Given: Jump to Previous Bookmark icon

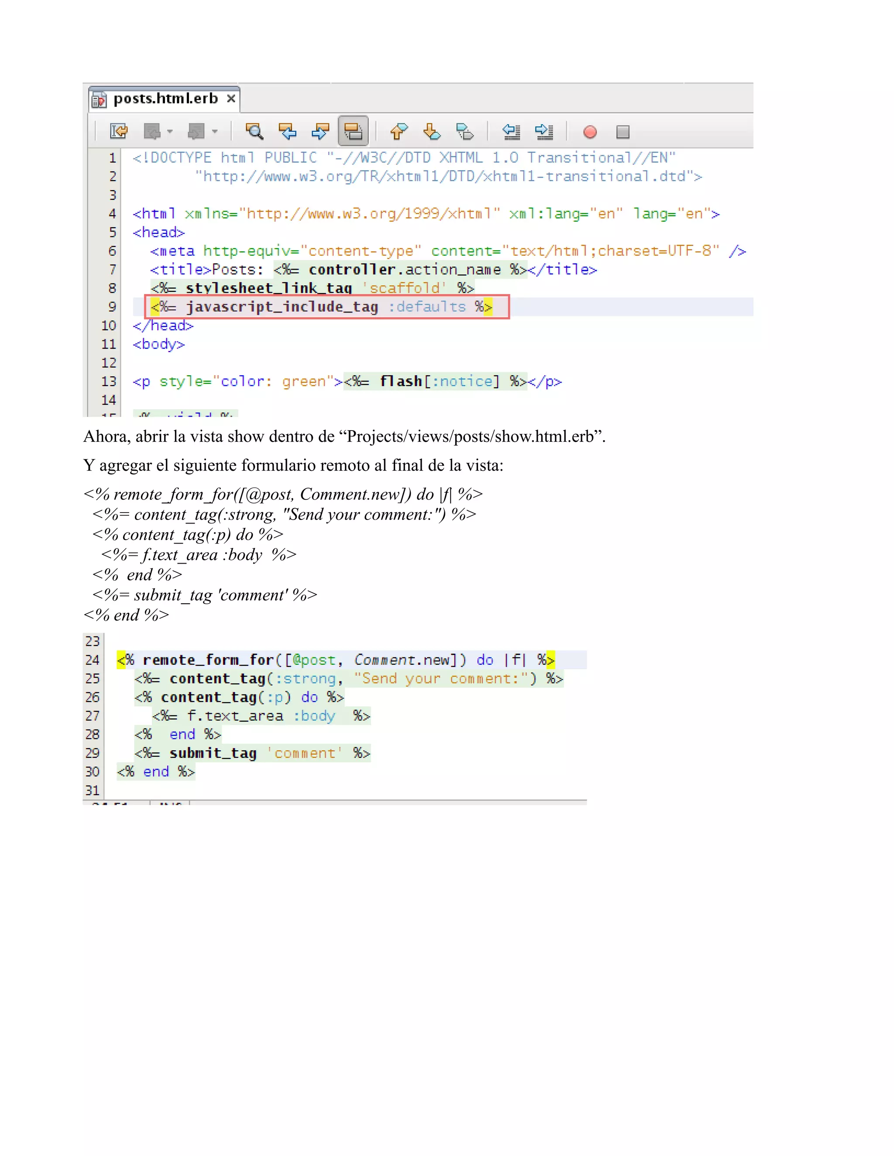Looking at the screenshot, I should (399, 131).
